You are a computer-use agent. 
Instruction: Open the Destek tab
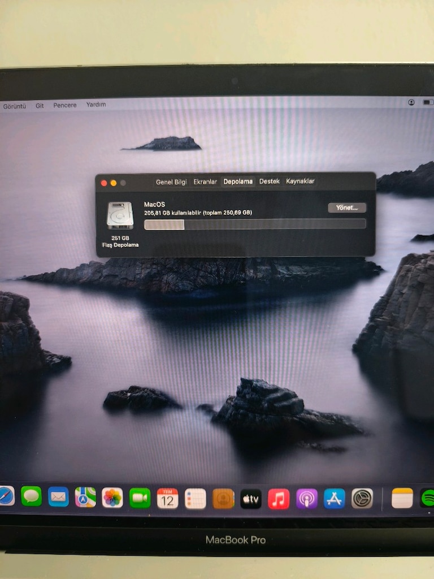click(x=270, y=182)
